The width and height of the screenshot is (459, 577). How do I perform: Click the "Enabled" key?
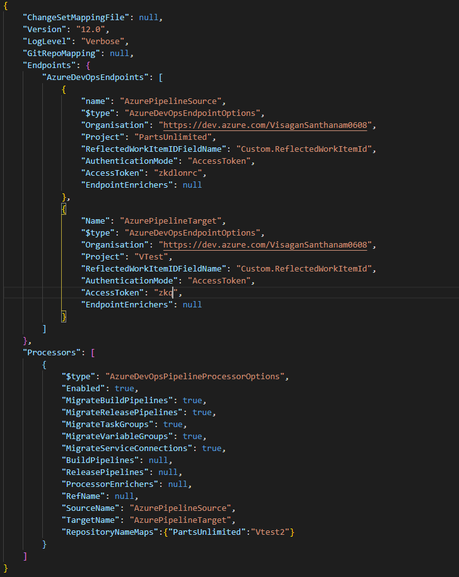[83, 388]
